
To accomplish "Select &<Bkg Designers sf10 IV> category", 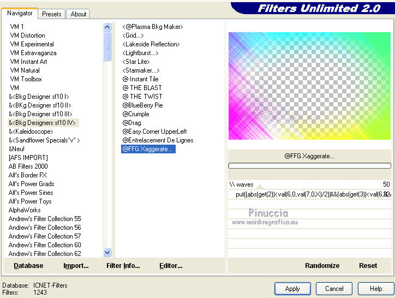I will click(43, 123).
